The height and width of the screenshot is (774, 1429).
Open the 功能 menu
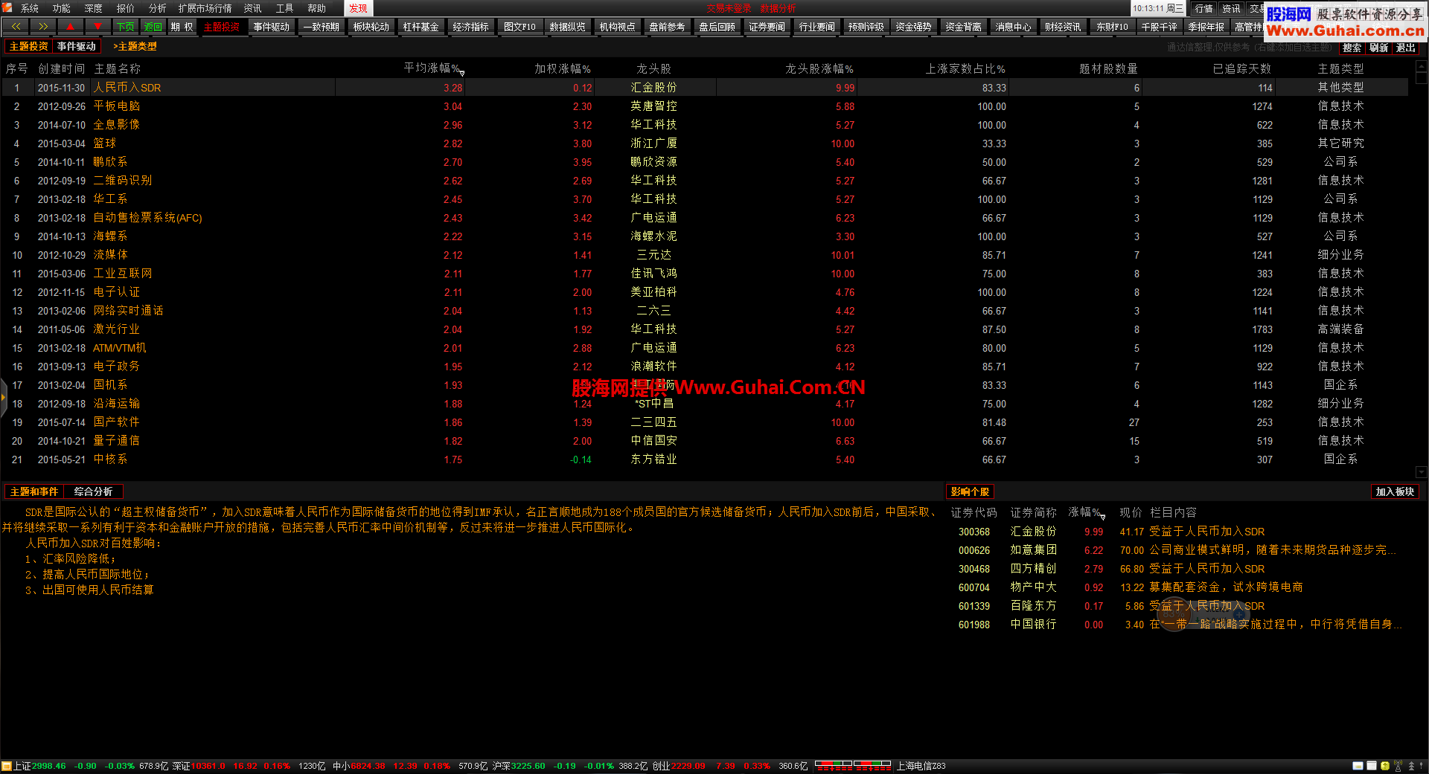pos(62,8)
